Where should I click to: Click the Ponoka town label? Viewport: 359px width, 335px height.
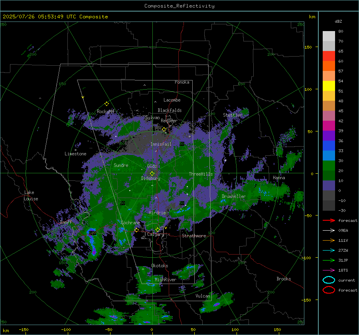(182, 82)
